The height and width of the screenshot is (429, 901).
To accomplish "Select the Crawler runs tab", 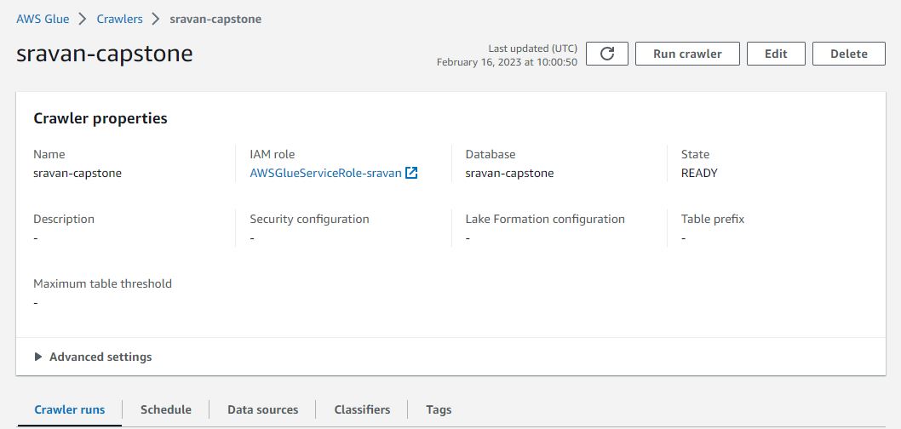I will coord(70,409).
